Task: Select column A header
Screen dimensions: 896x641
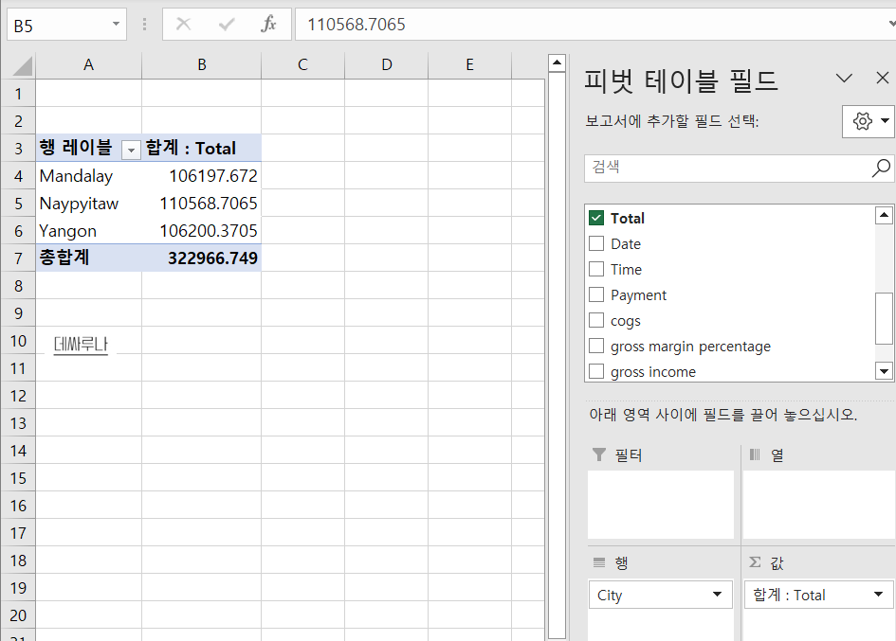Action: tap(88, 65)
